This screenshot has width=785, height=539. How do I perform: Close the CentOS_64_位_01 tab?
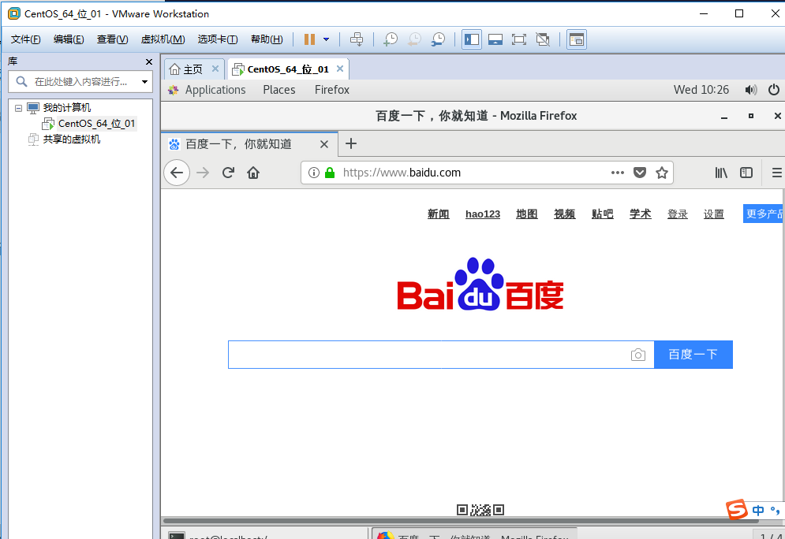(x=340, y=69)
